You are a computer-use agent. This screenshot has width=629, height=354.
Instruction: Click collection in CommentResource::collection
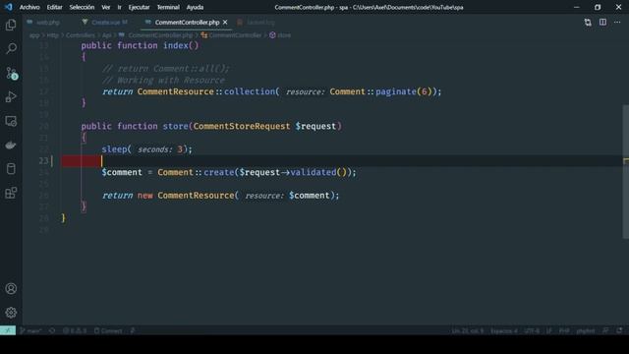pyautogui.click(x=250, y=91)
